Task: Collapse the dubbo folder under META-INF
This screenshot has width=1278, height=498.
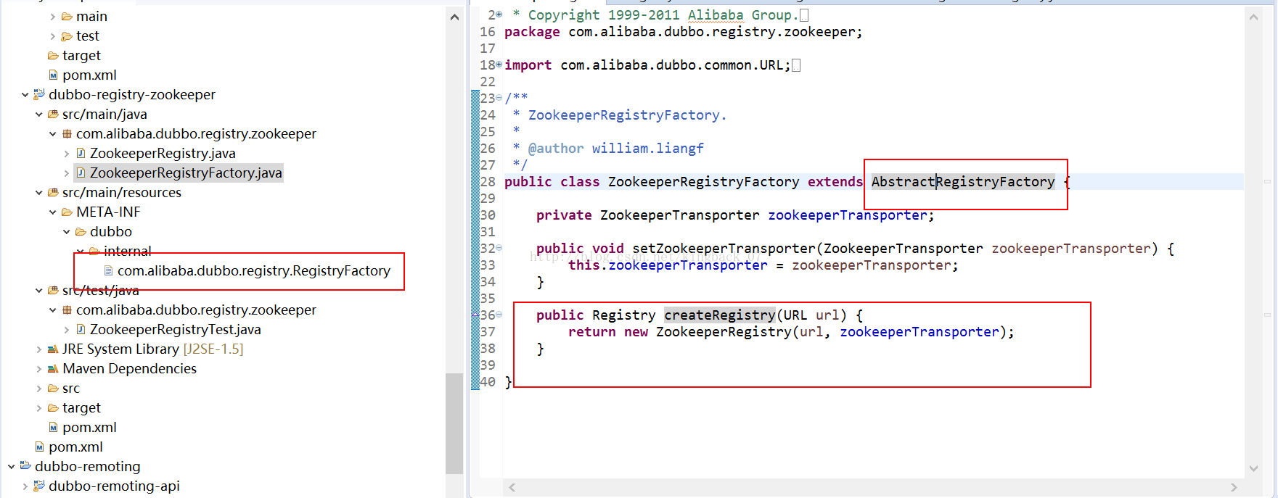Action: click(67, 231)
